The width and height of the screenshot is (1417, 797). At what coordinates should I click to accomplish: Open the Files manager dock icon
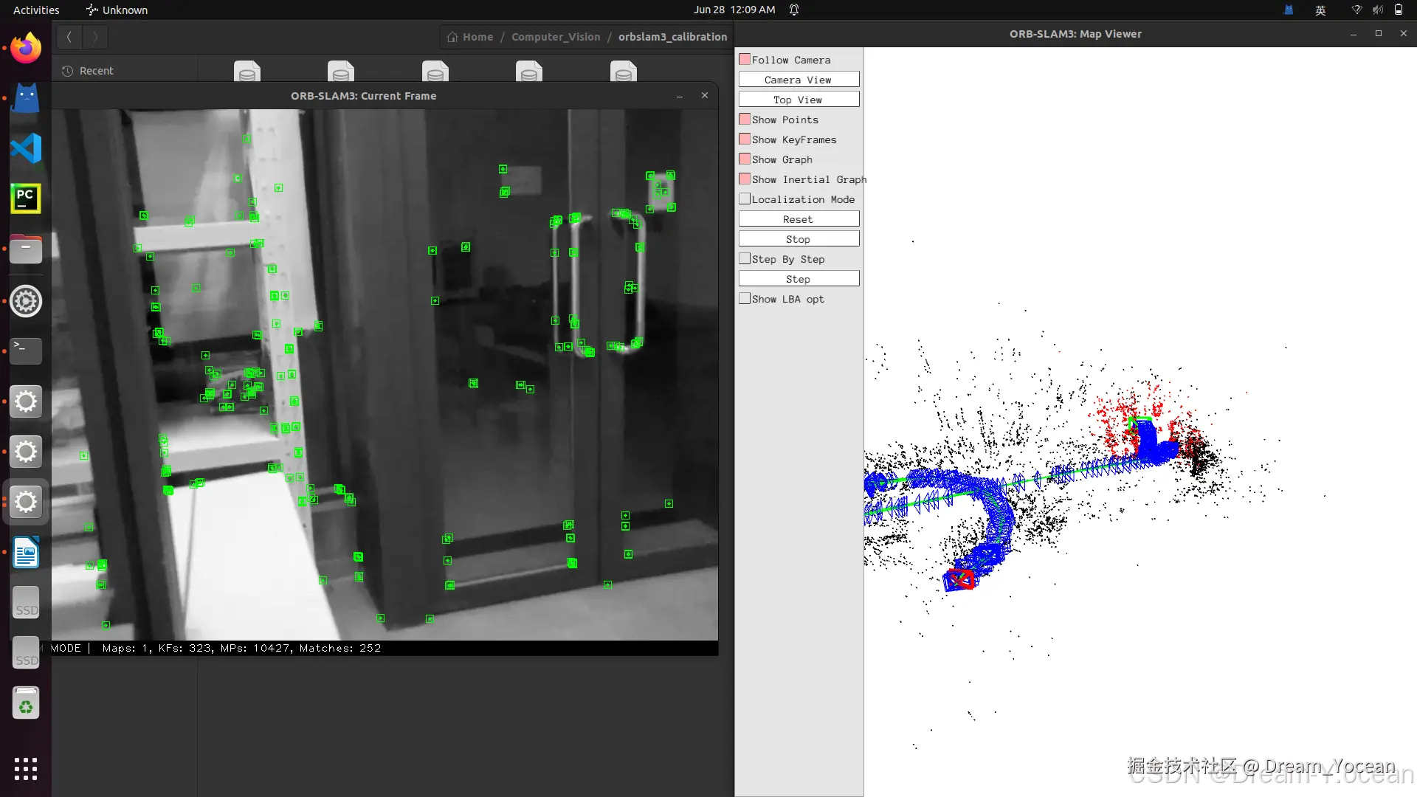click(x=26, y=249)
